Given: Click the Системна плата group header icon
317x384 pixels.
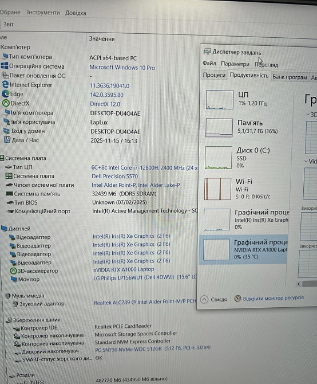Looking at the screenshot, I should (x=2, y=158).
